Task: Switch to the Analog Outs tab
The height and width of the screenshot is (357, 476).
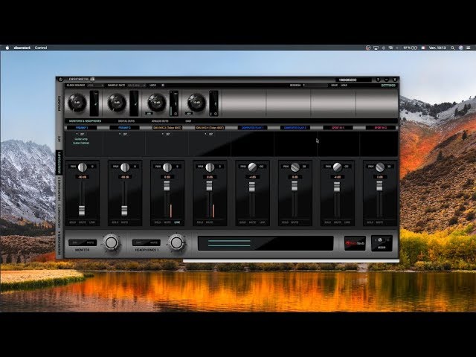Action: (160, 121)
